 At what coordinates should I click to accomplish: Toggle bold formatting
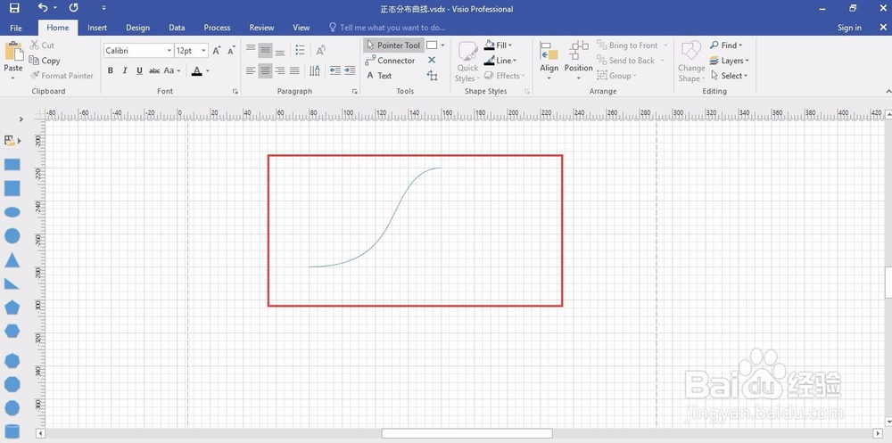pos(111,70)
